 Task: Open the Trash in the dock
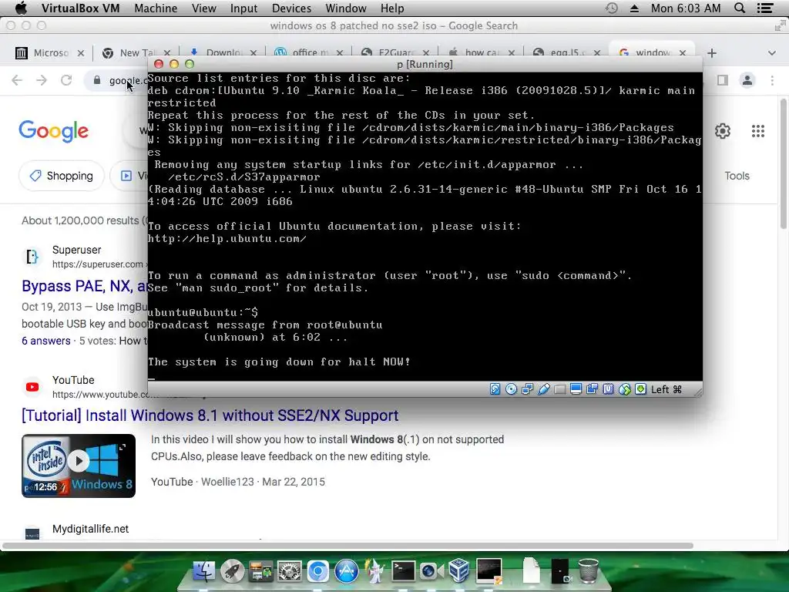click(588, 571)
